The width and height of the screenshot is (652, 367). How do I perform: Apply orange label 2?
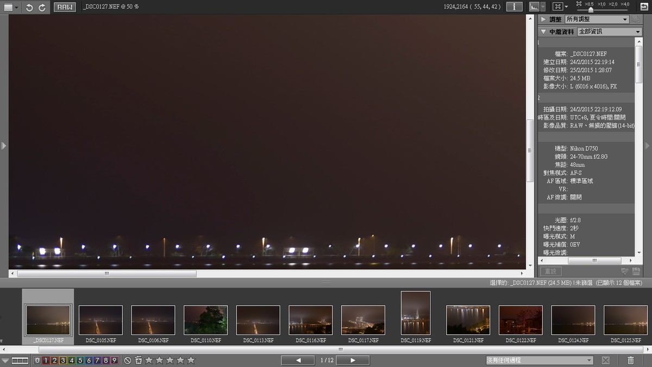pyautogui.click(x=54, y=360)
